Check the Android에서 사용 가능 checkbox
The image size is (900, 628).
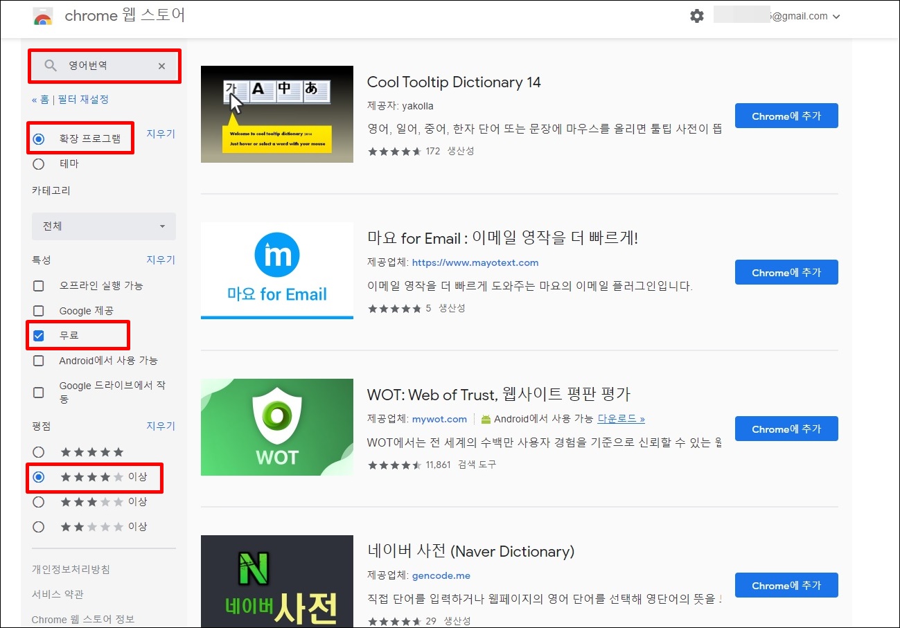pyautogui.click(x=39, y=361)
